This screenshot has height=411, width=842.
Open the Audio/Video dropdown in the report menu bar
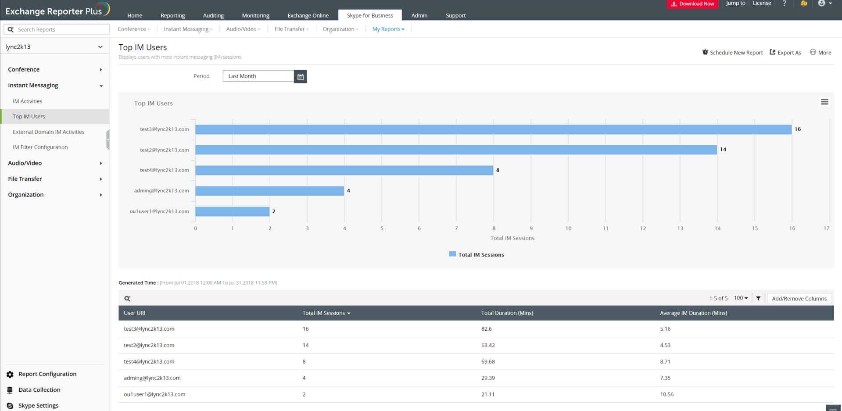point(244,29)
